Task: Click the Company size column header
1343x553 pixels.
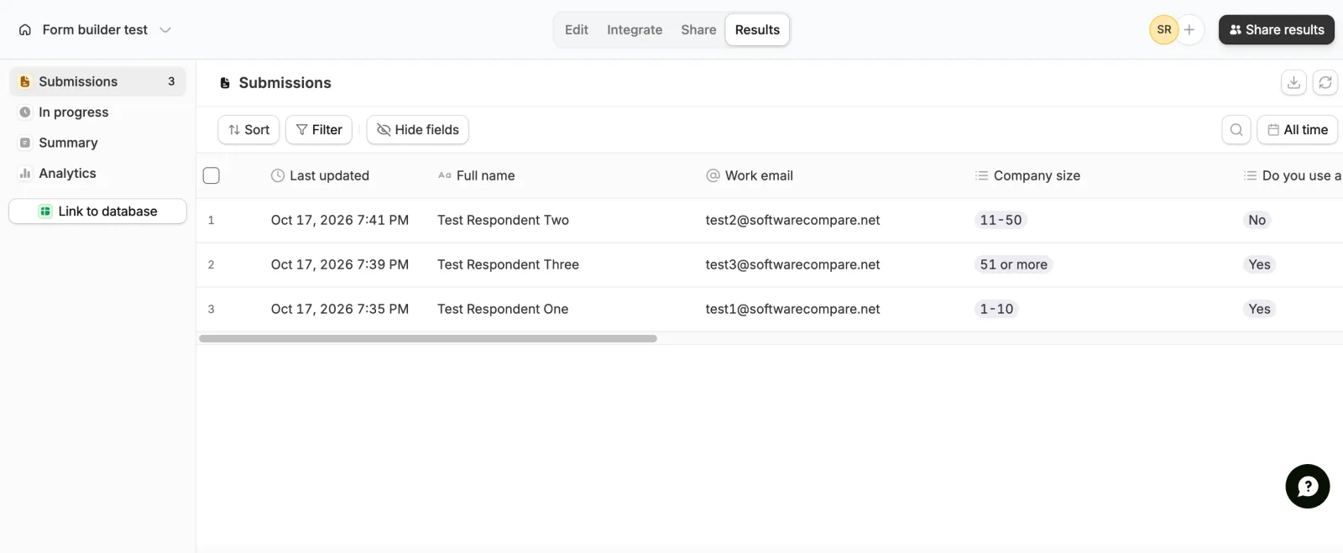Action: (1027, 175)
